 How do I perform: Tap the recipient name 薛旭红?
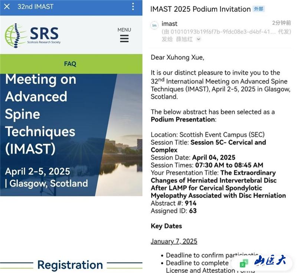[184, 39]
